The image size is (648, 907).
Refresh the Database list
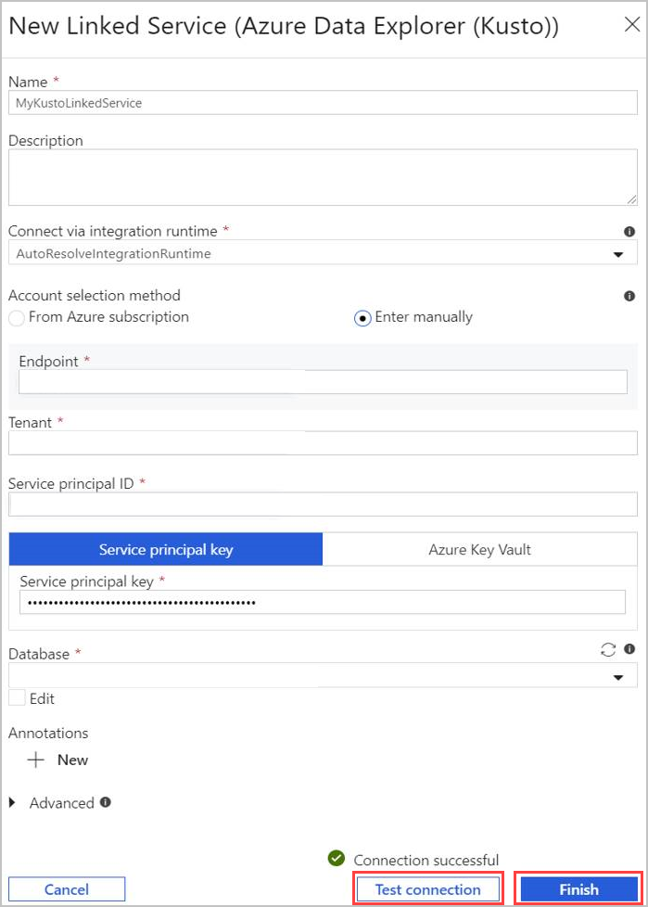point(607,650)
